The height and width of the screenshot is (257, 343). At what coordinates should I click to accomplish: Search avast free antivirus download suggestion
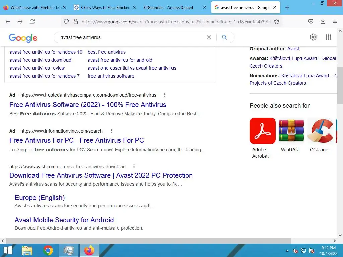point(41,60)
